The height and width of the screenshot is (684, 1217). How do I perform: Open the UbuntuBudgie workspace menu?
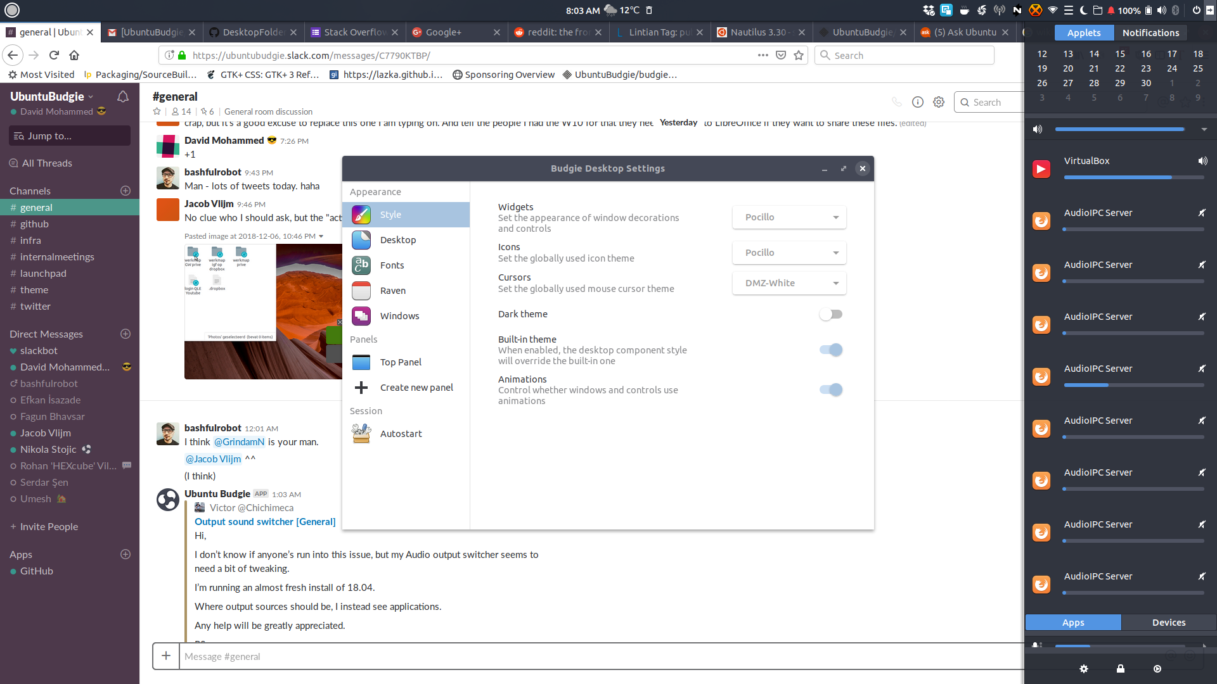52,96
